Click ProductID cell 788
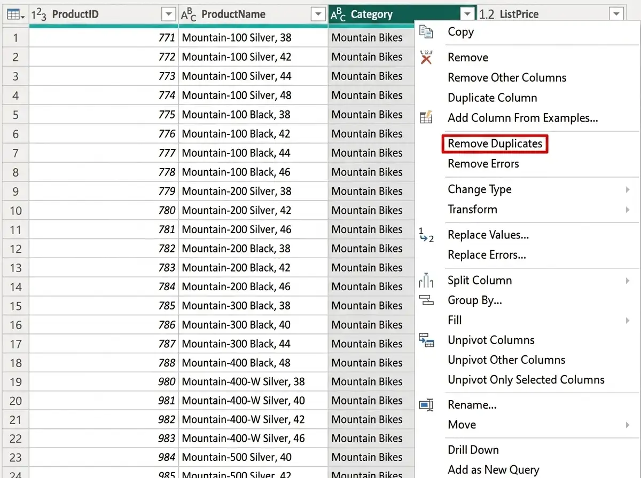This screenshot has height=478, width=641. pos(104,363)
